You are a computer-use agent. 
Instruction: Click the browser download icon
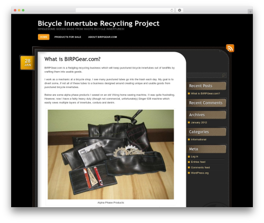(180, 10)
